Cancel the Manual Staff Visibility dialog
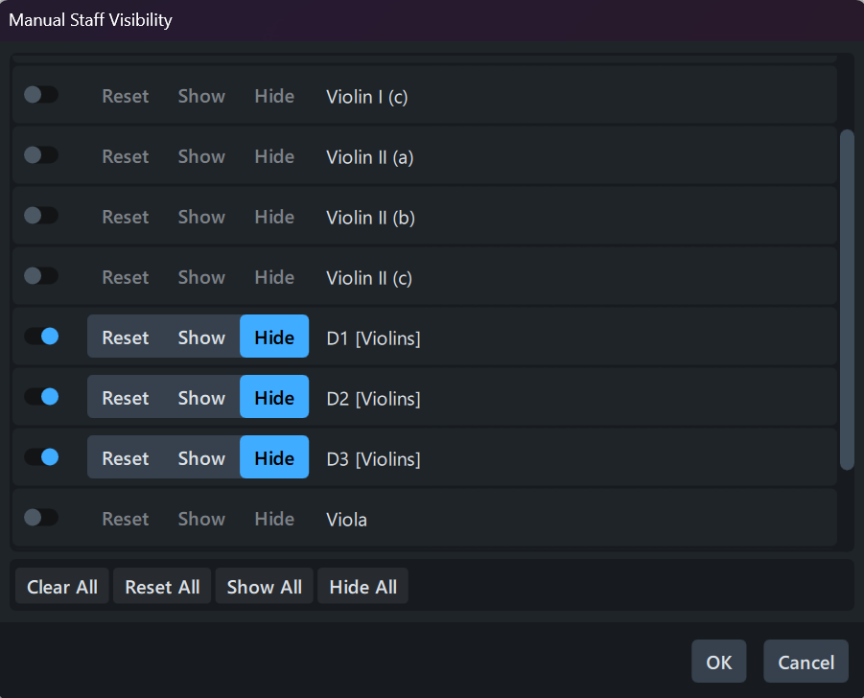 [x=806, y=662]
